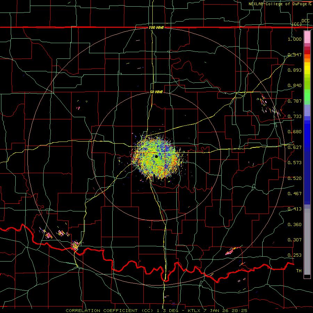Screen dimensions: 313x313
Task: Click the 0.680 scale value
Action: point(295,131)
